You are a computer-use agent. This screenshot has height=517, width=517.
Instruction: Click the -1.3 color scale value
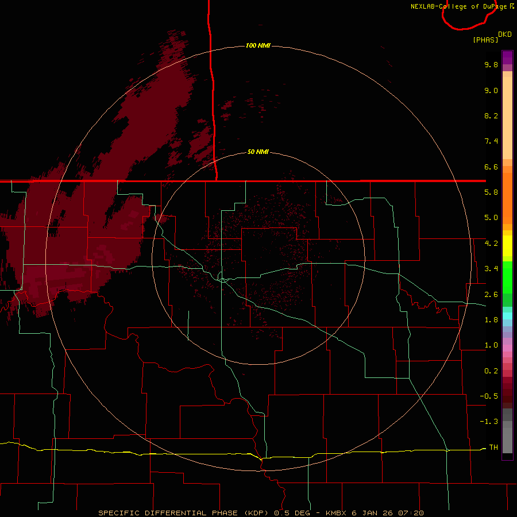pos(489,422)
